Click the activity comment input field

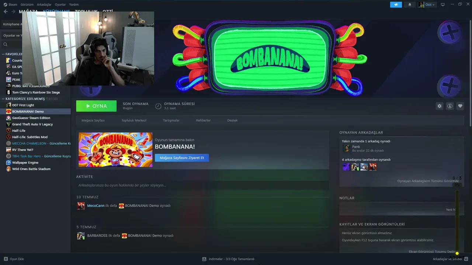(x=202, y=185)
